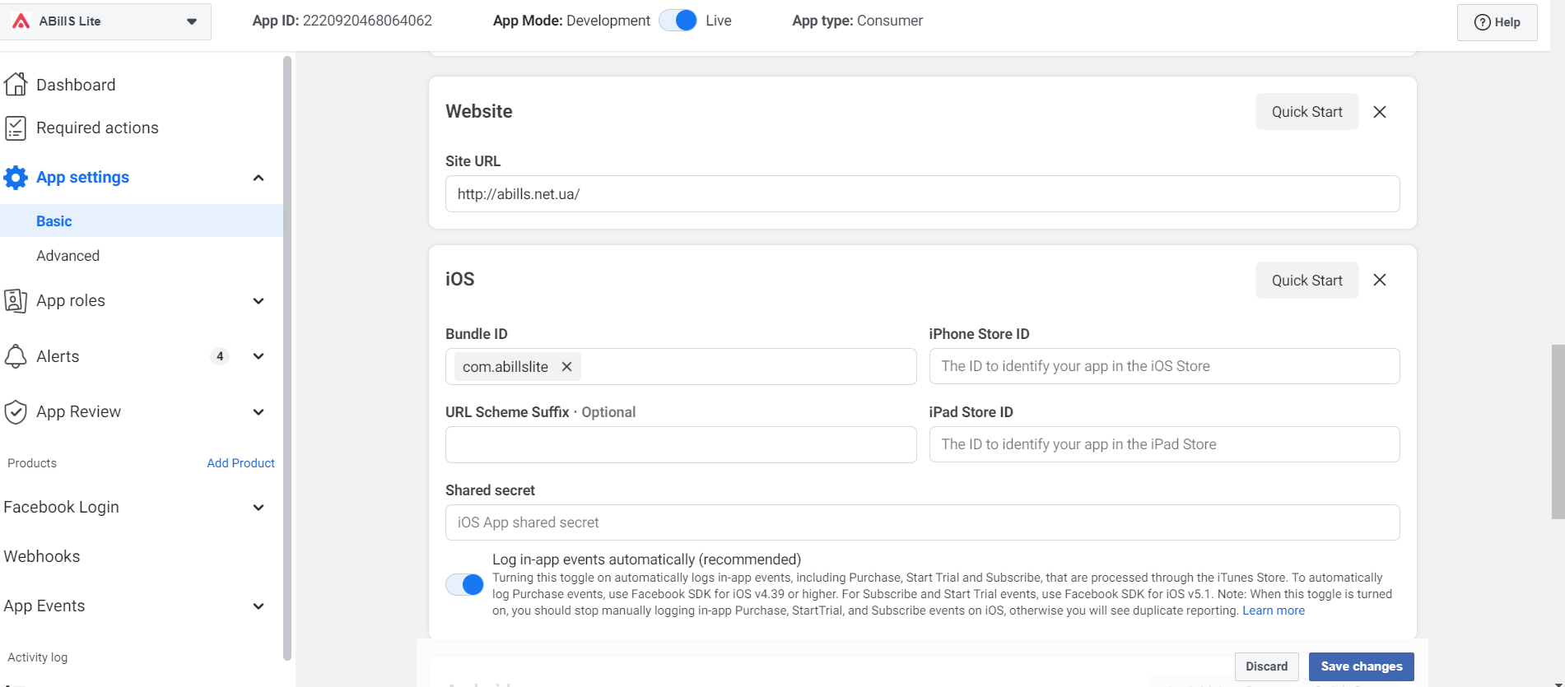Expand the Facebook Login product menu
Viewport: 1565px width, 687px height.
[259, 508]
